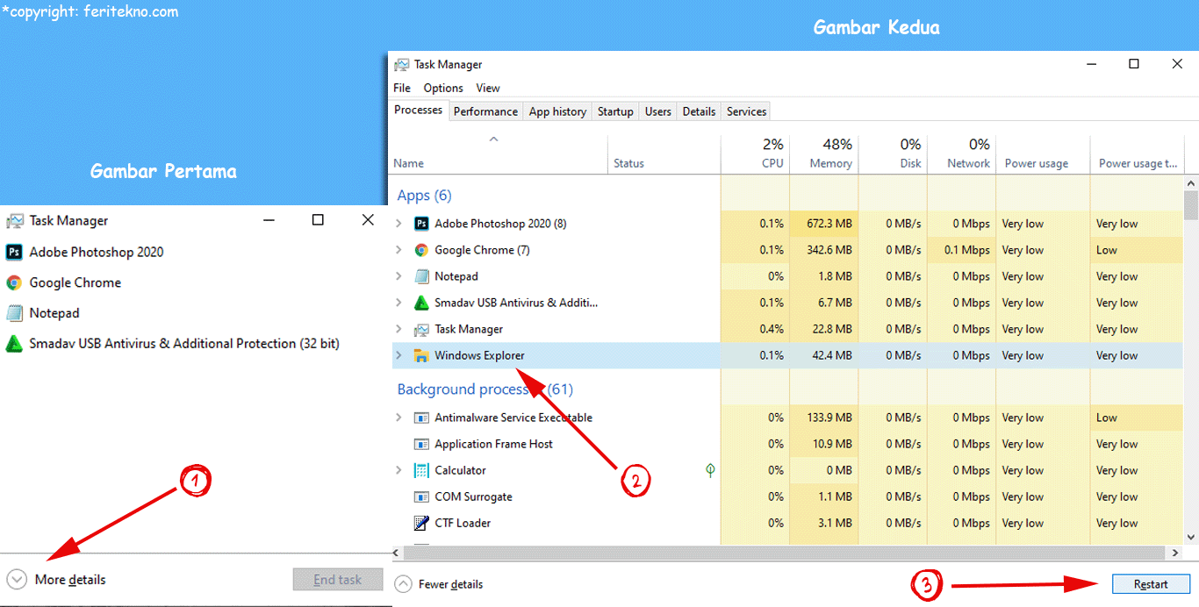Click the Google Chrome (7) process icon

coord(421,250)
